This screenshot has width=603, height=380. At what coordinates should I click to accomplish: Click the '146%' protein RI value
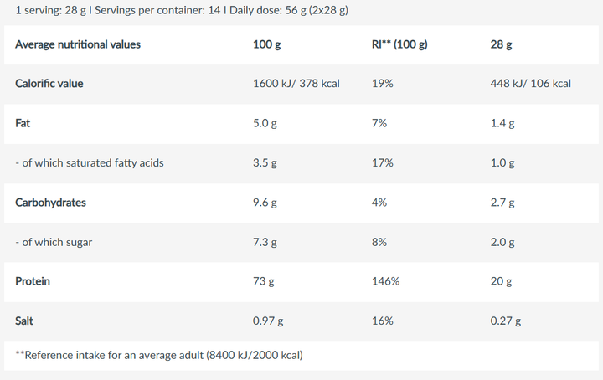coord(386,281)
